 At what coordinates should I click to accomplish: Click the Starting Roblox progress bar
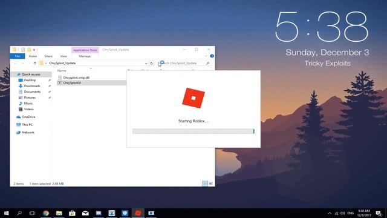[x=193, y=131]
